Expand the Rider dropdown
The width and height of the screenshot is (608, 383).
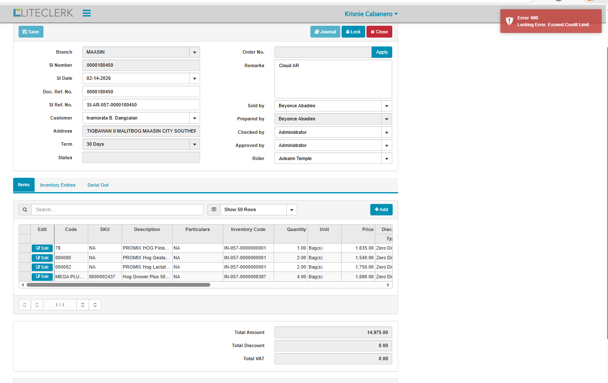coord(387,159)
